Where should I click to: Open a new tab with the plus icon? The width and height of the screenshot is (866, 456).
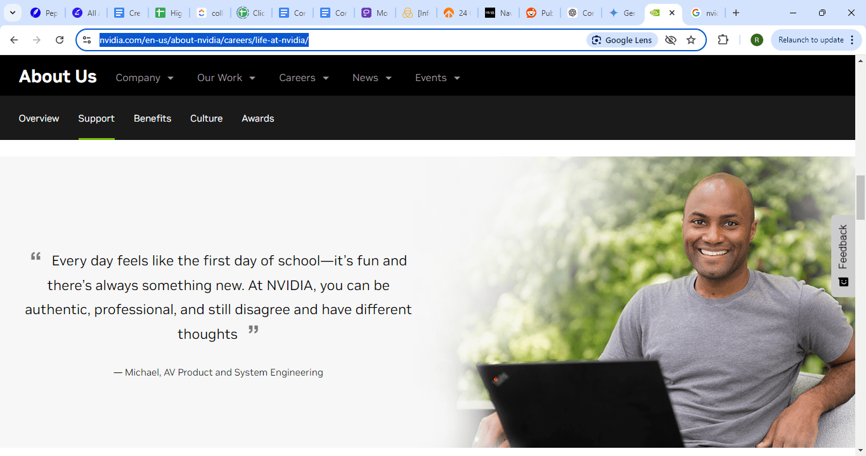click(x=735, y=13)
